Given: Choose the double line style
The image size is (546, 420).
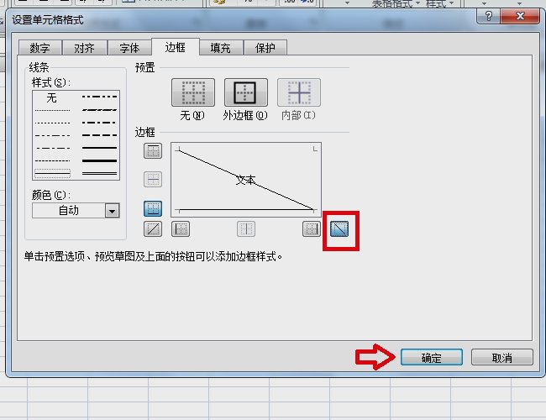Looking at the screenshot, I should coord(100,173).
